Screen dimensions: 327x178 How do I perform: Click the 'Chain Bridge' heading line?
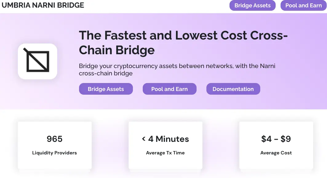[x=117, y=50]
